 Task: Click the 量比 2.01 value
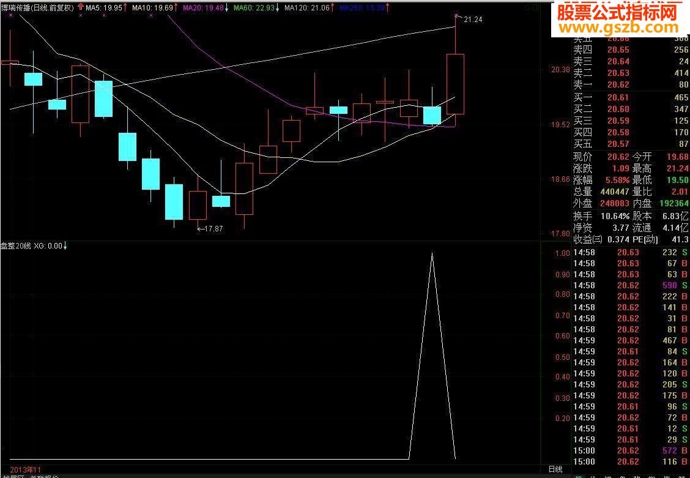click(680, 192)
